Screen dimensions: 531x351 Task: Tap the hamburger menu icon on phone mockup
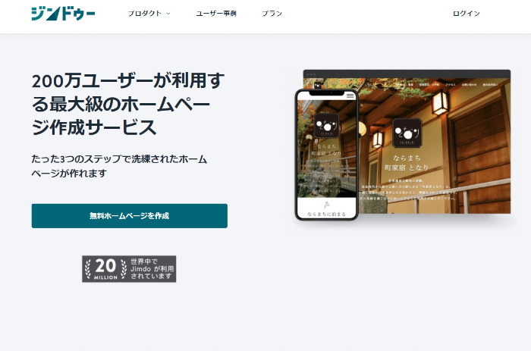click(x=350, y=96)
